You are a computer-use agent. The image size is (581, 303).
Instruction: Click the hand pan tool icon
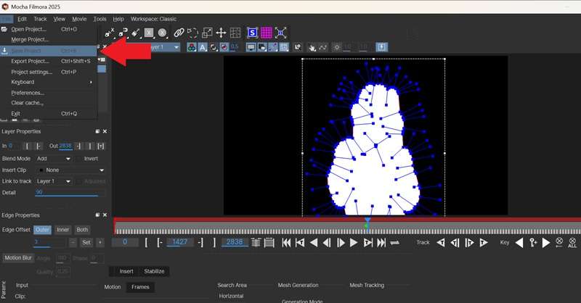[x=312, y=47]
